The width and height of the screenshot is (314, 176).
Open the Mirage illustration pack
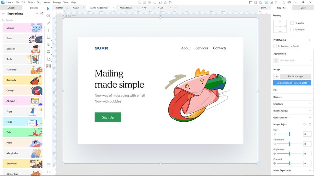click(x=22, y=28)
